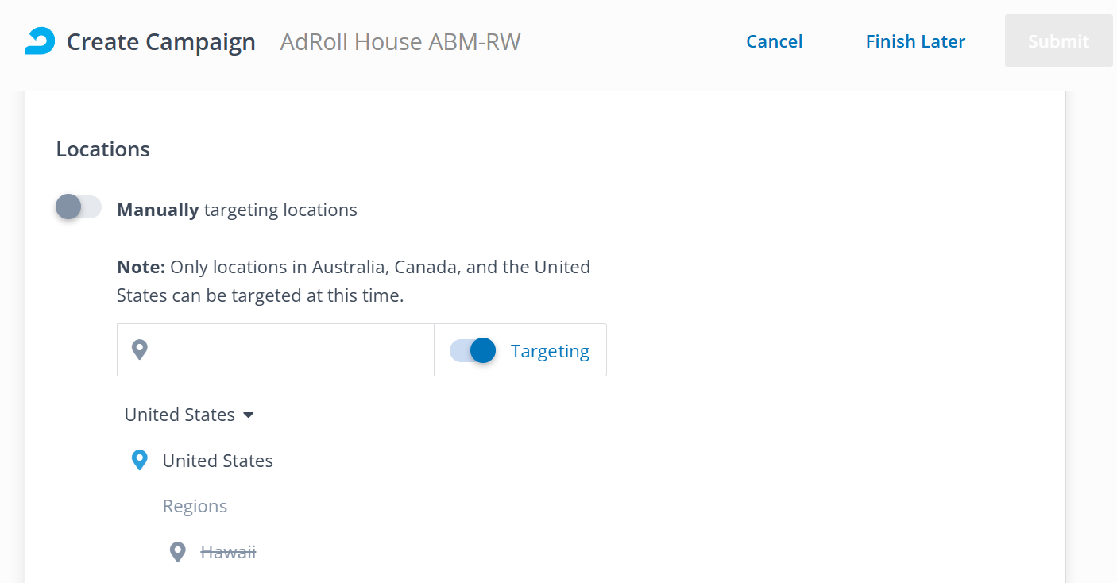The image size is (1117, 583).
Task: Toggle the Manually targeting locations switch
Action: point(78,208)
